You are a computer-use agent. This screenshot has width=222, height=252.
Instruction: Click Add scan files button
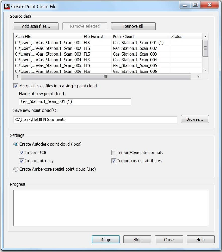[x=36, y=26]
